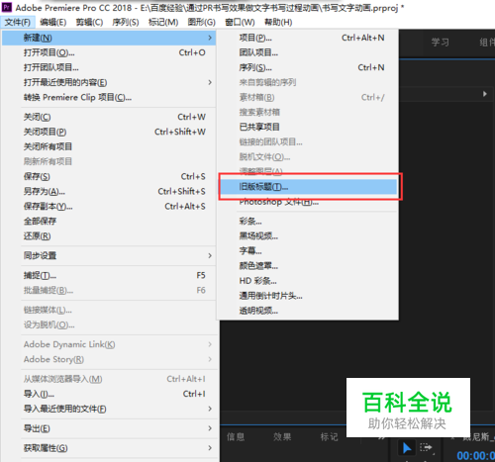Screen dimensions: 495x462
Task: Choose 颜色遮罩... entry
Action: click(308, 266)
